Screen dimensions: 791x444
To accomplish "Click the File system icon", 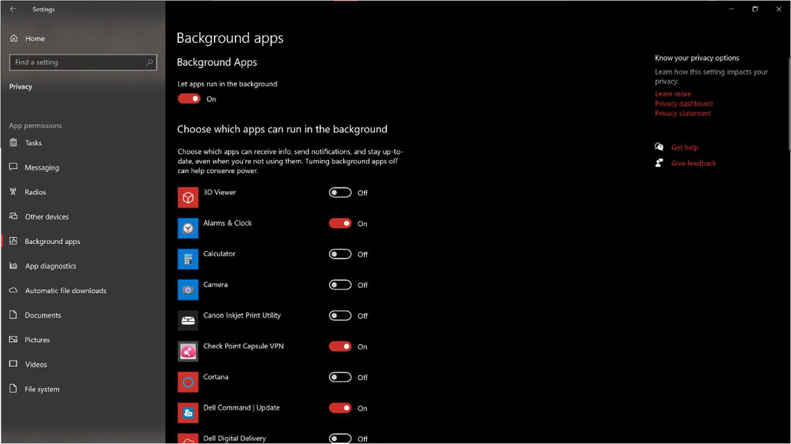I will click(x=13, y=388).
